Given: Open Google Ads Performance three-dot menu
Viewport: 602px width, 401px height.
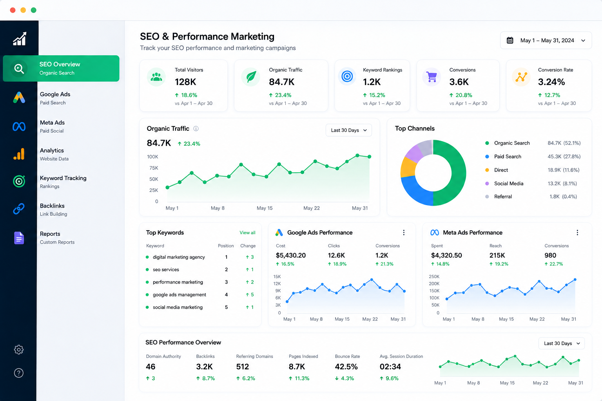Looking at the screenshot, I should pos(404,233).
